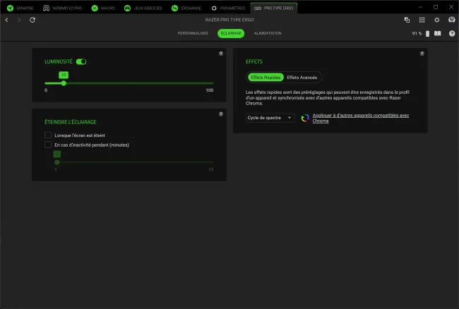Open help for the Luminosité panel
459x309 pixels.
(x=221, y=54)
